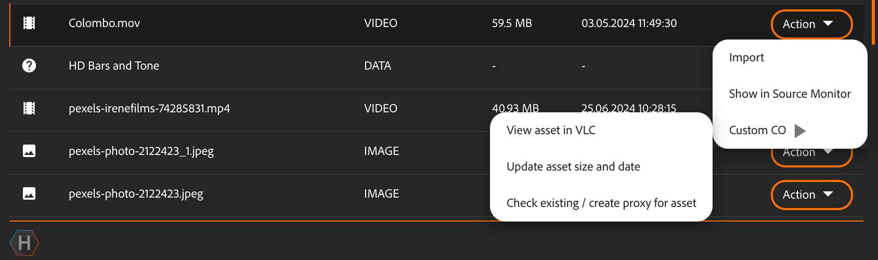
Task: Click the film icon beside pexels-irenefilms-74285831.mp4
Action: click(29, 108)
